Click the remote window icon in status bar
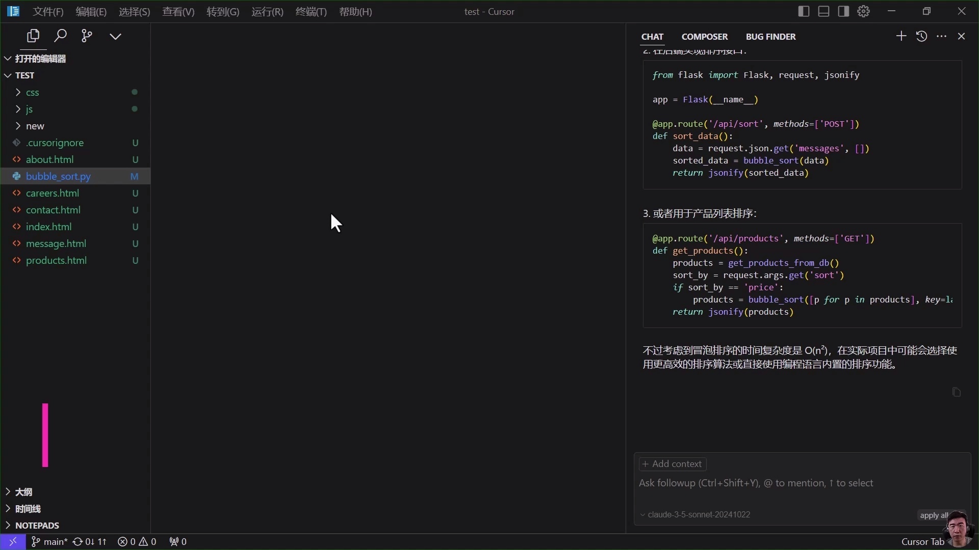The image size is (979, 550). pos(13,541)
